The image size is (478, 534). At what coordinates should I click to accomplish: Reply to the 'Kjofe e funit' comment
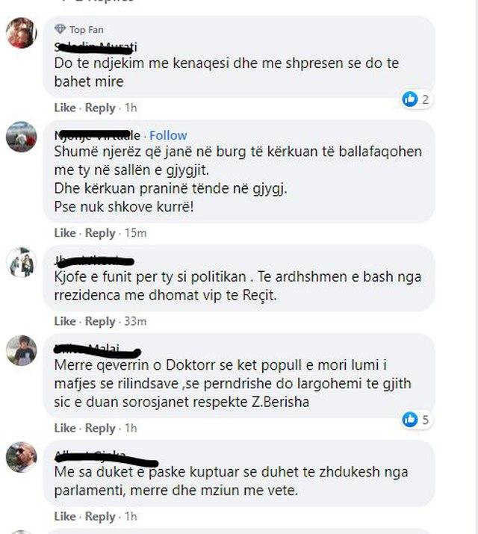[x=100, y=321]
